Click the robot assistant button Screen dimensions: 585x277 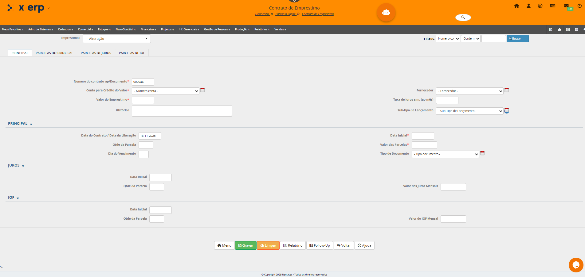[x=386, y=13]
